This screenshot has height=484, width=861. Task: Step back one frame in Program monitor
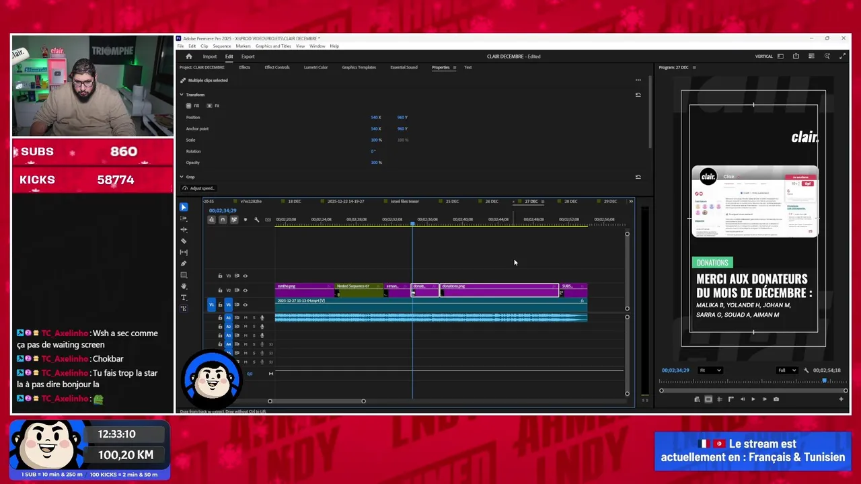click(742, 399)
